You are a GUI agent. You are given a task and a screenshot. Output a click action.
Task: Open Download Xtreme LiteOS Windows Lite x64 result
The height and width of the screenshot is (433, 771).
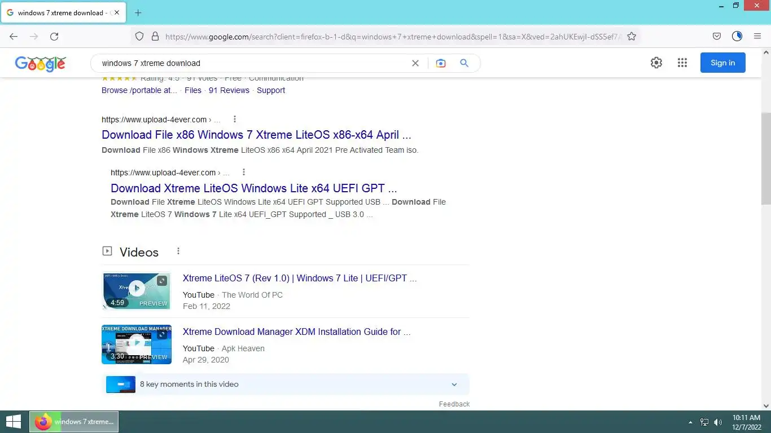pos(254,188)
